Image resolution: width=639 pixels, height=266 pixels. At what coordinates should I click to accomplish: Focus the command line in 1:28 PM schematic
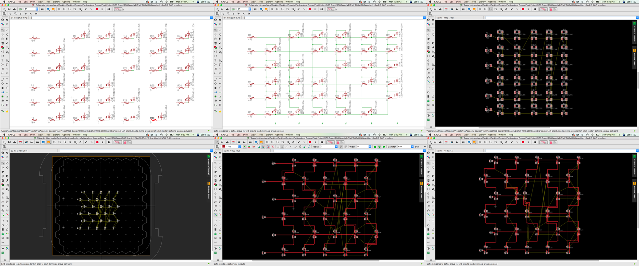(x=333, y=18)
